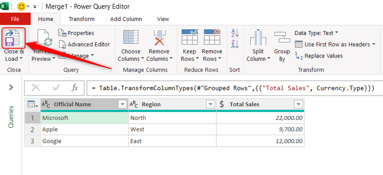Switch to the Add Column tab
383x175 pixels.
tap(126, 19)
